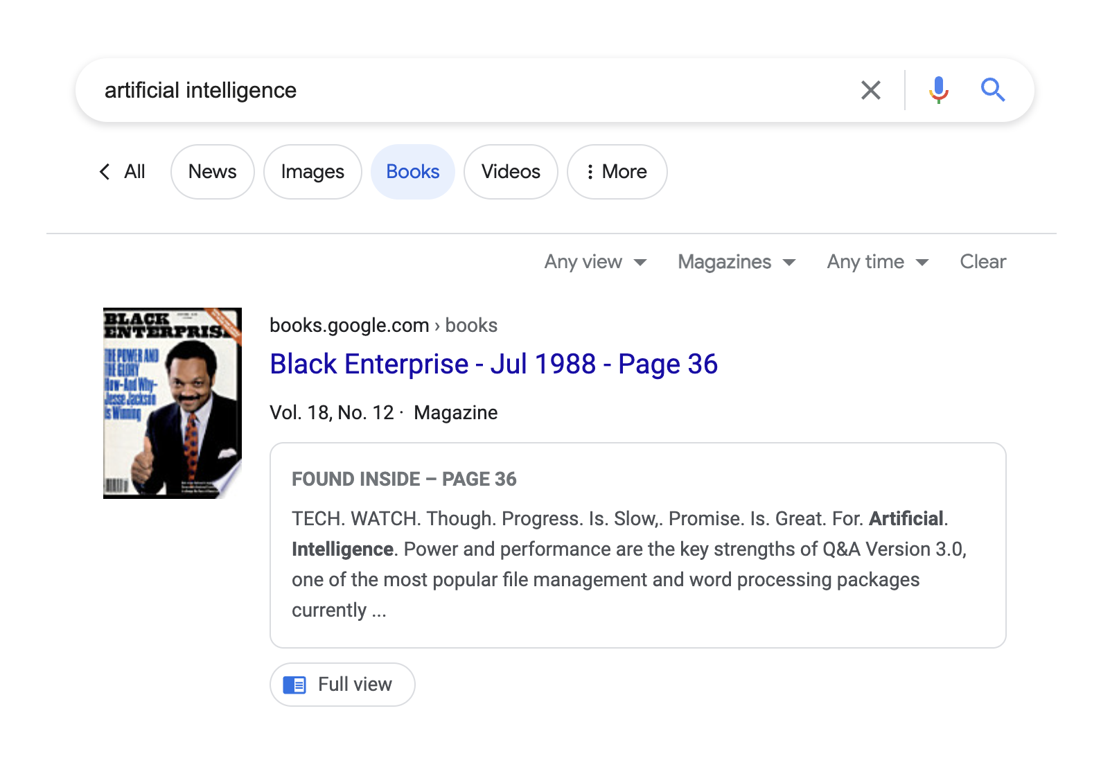Clear the applied search filters
1110x783 pixels.
(983, 262)
